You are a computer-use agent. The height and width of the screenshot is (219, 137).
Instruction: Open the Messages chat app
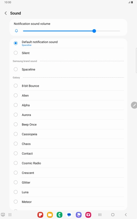[69, 215]
